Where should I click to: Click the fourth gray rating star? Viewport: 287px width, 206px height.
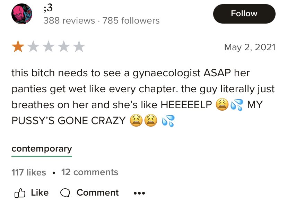64,46
